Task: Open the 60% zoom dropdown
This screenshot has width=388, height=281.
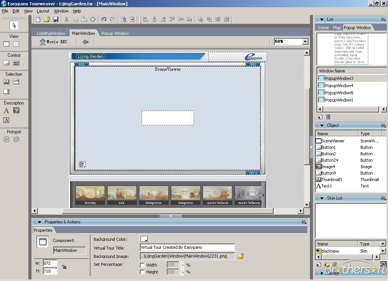Action: pos(305,41)
